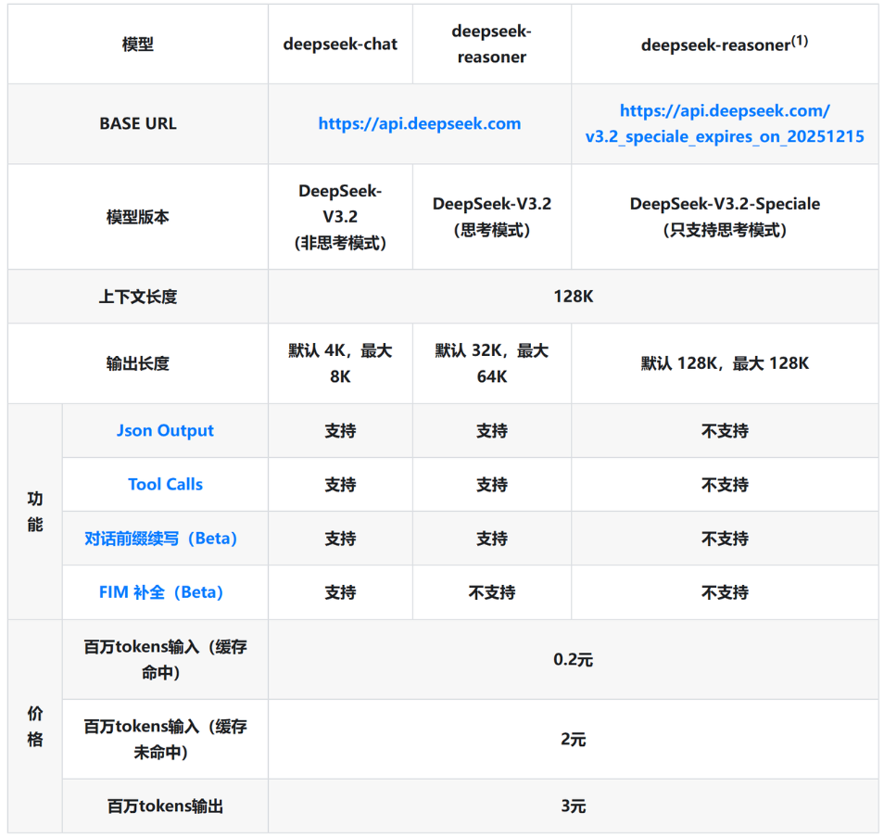The image size is (884, 838).
Task: Click 支持 for 对话前缀续写 under deepseek-chat
Action: (340, 539)
